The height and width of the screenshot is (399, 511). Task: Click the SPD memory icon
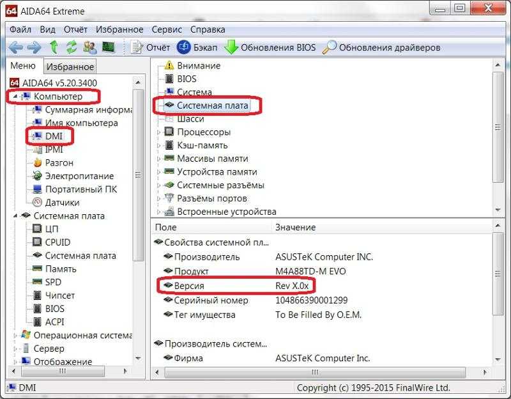pos(38,281)
